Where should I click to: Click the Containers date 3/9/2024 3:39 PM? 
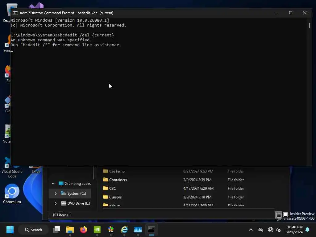[x=197, y=180]
